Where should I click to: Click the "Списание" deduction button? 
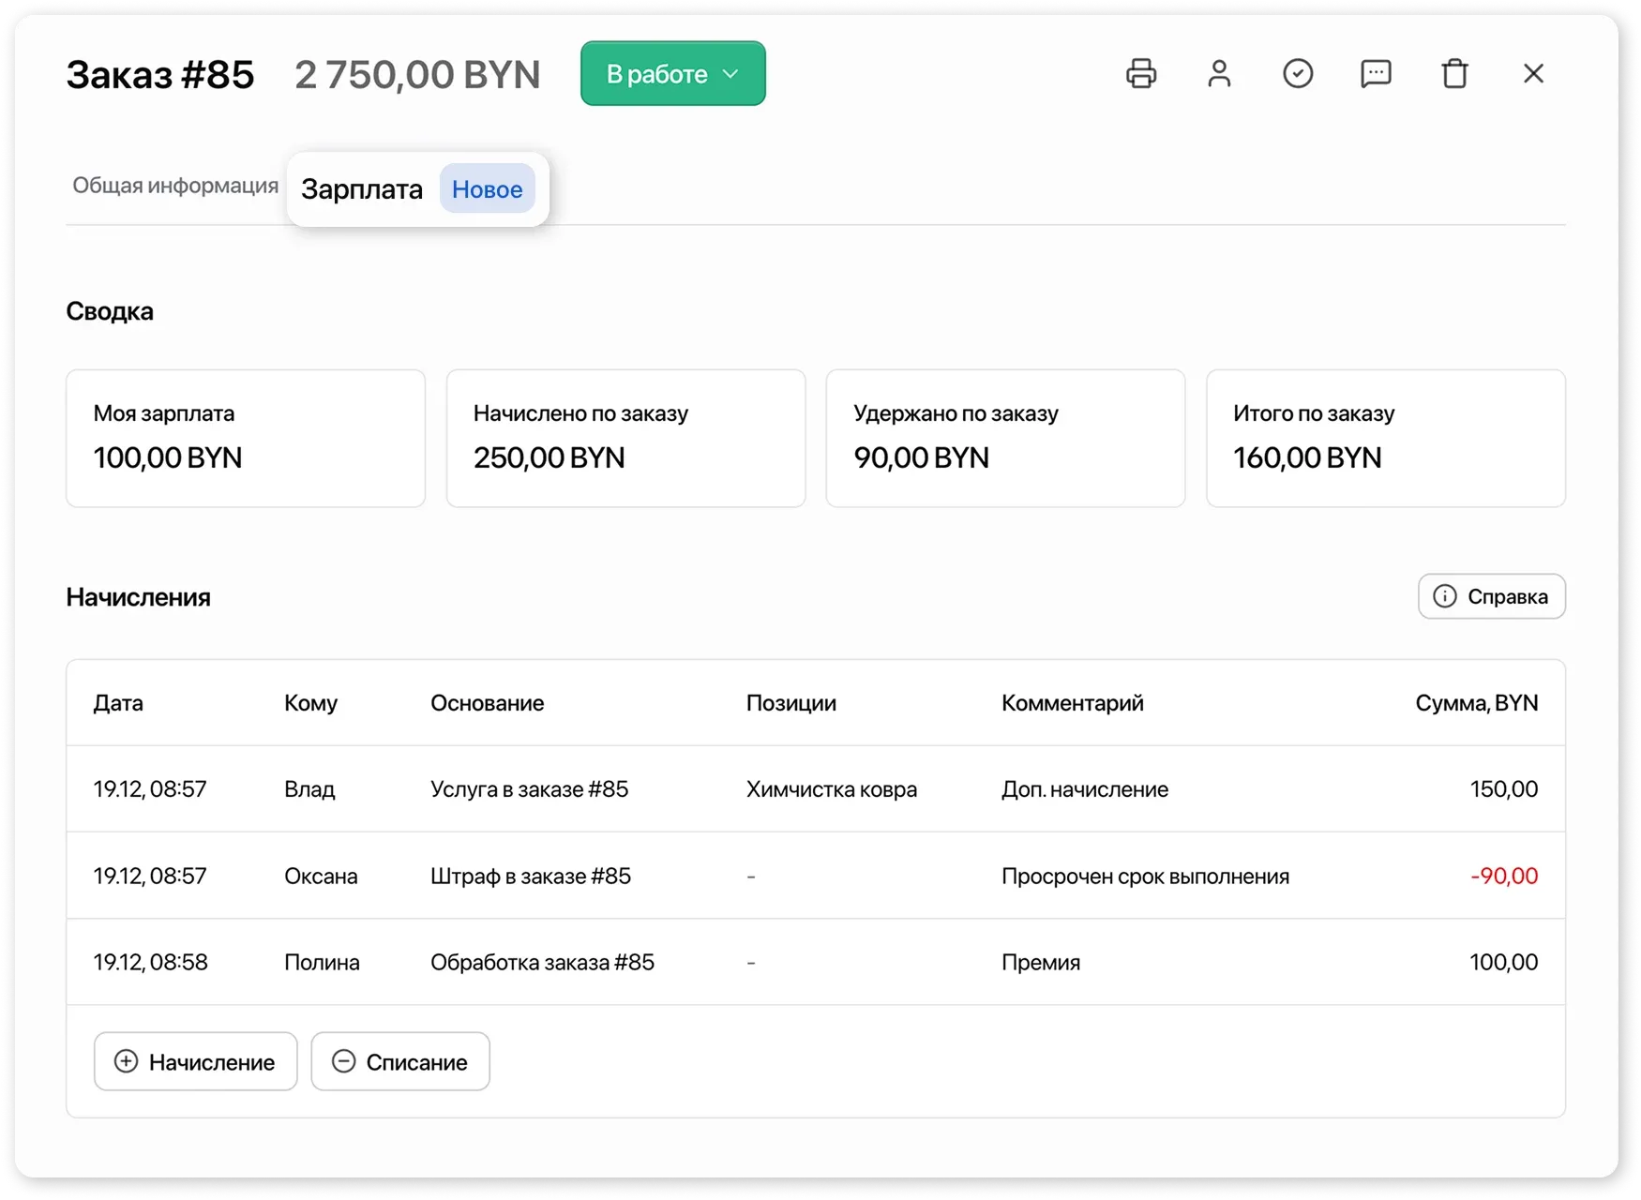(x=400, y=1061)
